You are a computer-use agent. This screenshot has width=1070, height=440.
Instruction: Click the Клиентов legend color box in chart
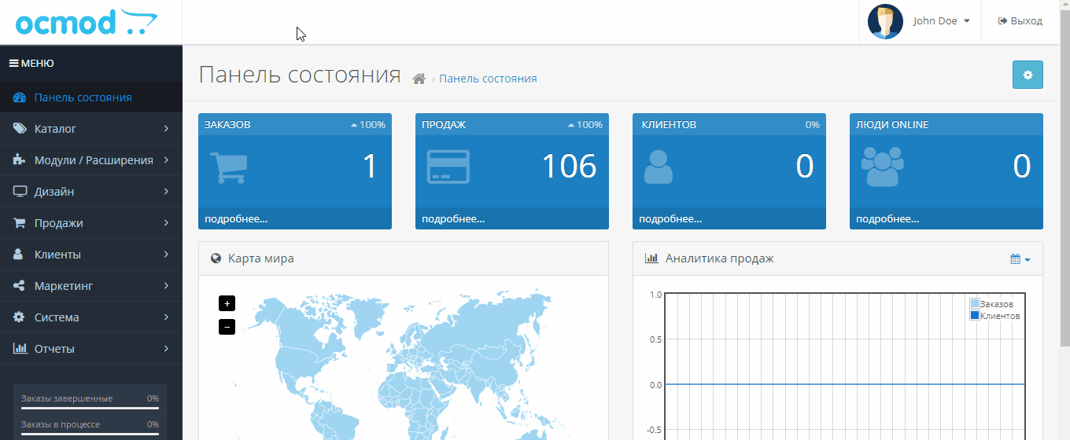coord(975,316)
